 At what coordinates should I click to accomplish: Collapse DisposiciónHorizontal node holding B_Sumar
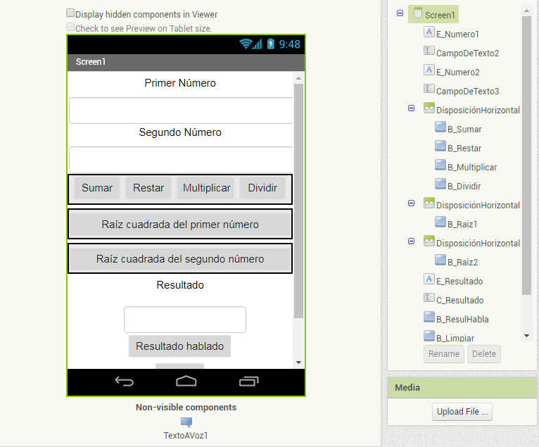click(x=411, y=108)
